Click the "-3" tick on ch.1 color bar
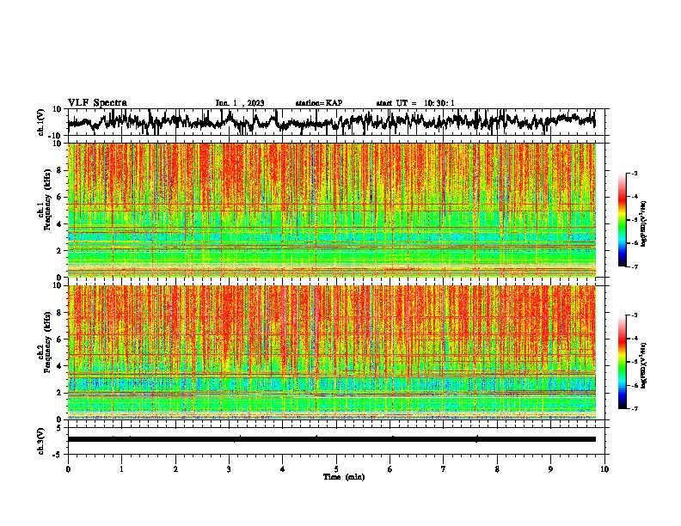The width and height of the screenshot is (681, 526). 635,173
